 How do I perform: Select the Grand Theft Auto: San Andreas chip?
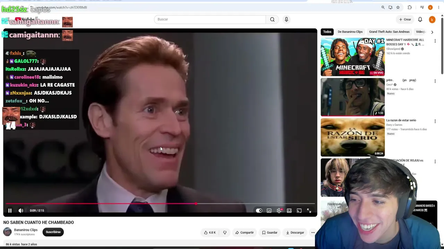[389, 32]
